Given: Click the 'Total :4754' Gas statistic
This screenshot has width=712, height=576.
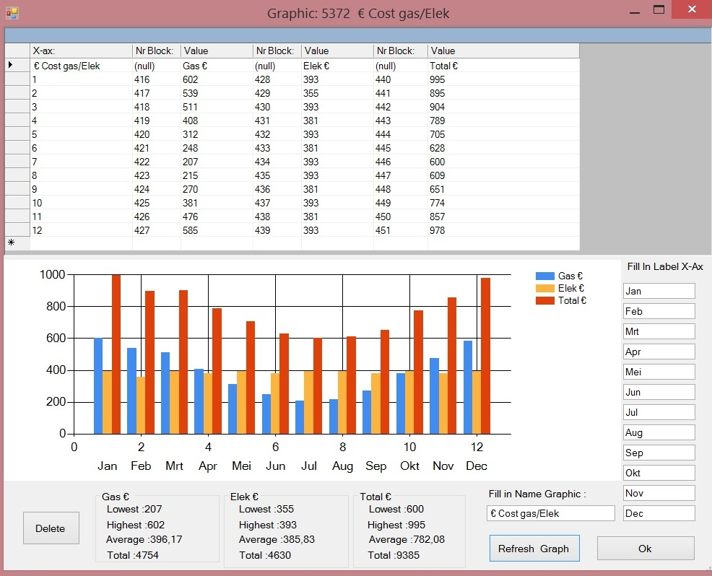Looking at the screenshot, I should tap(133, 555).
